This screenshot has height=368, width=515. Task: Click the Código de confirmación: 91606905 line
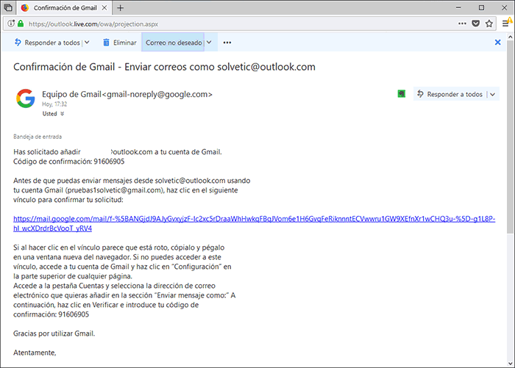[x=68, y=162]
